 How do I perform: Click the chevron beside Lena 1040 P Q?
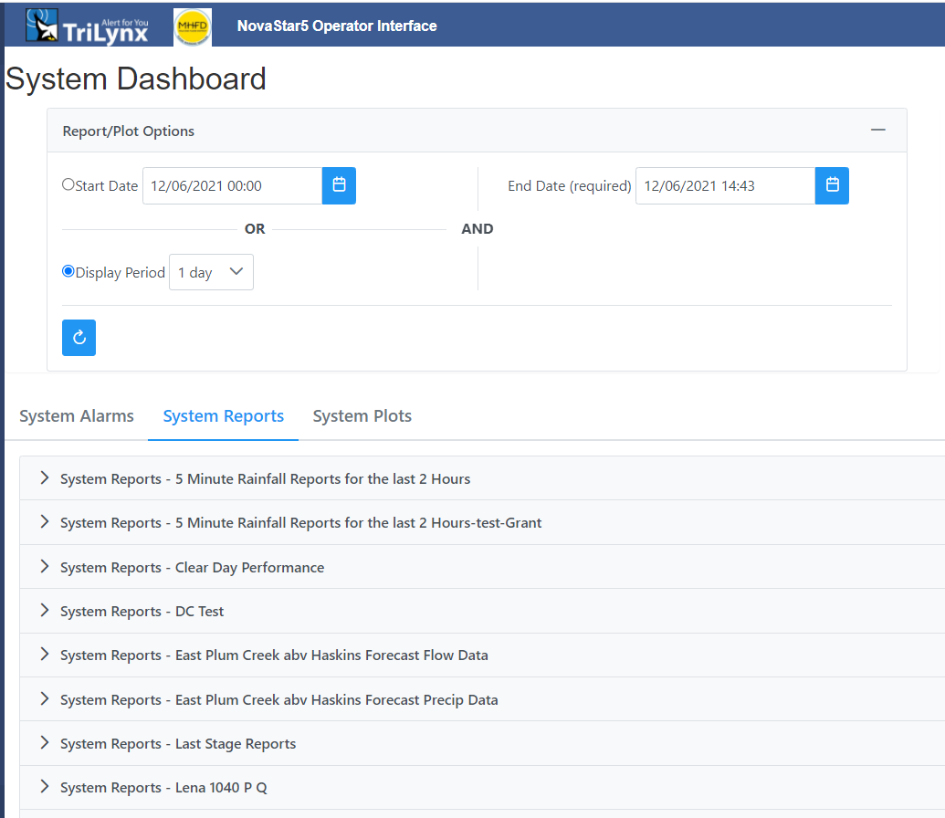pyautogui.click(x=43, y=787)
